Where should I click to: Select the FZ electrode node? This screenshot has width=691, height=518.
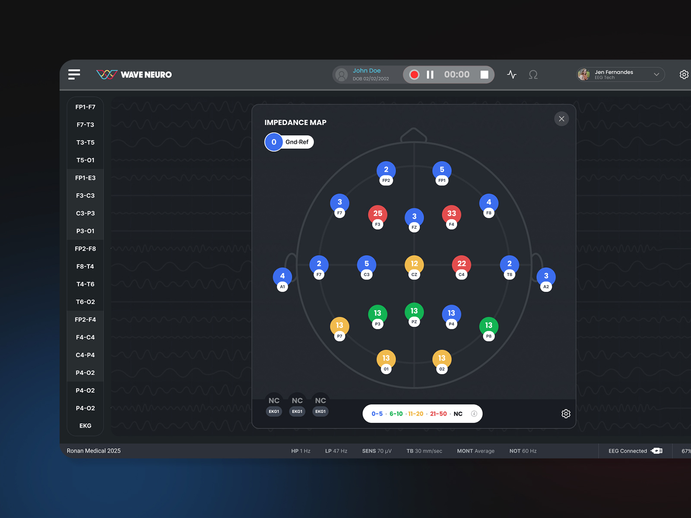[x=414, y=220]
